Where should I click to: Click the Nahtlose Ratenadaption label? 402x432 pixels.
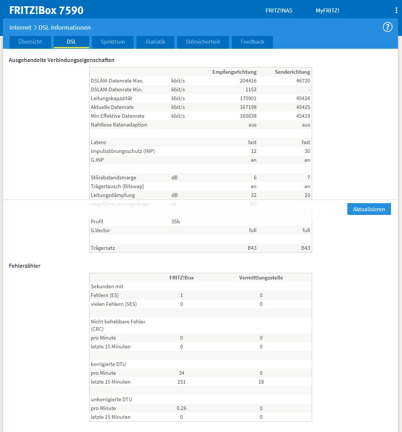(x=119, y=125)
